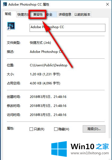Go to the 安全 tab

point(49,15)
